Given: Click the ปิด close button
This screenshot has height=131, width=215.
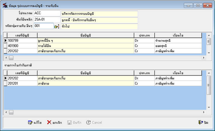Looking at the screenshot, I should (x=204, y=122).
